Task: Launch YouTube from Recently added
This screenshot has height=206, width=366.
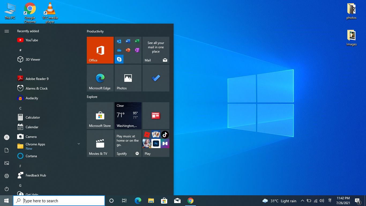Action: point(48,40)
